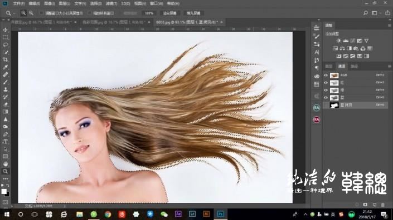Select the Crop tool
393x220 pixels.
coord(5,59)
